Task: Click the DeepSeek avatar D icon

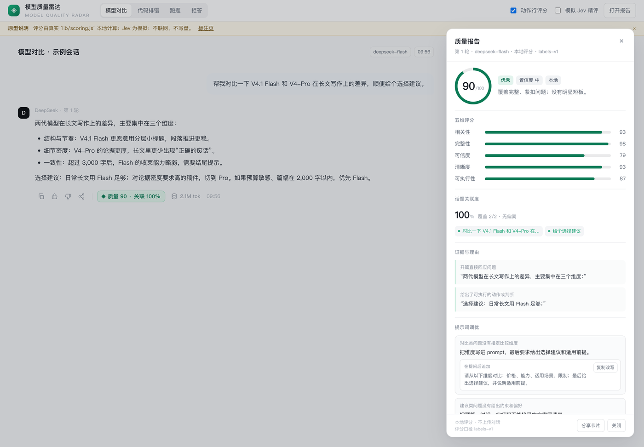Action: (23, 113)
